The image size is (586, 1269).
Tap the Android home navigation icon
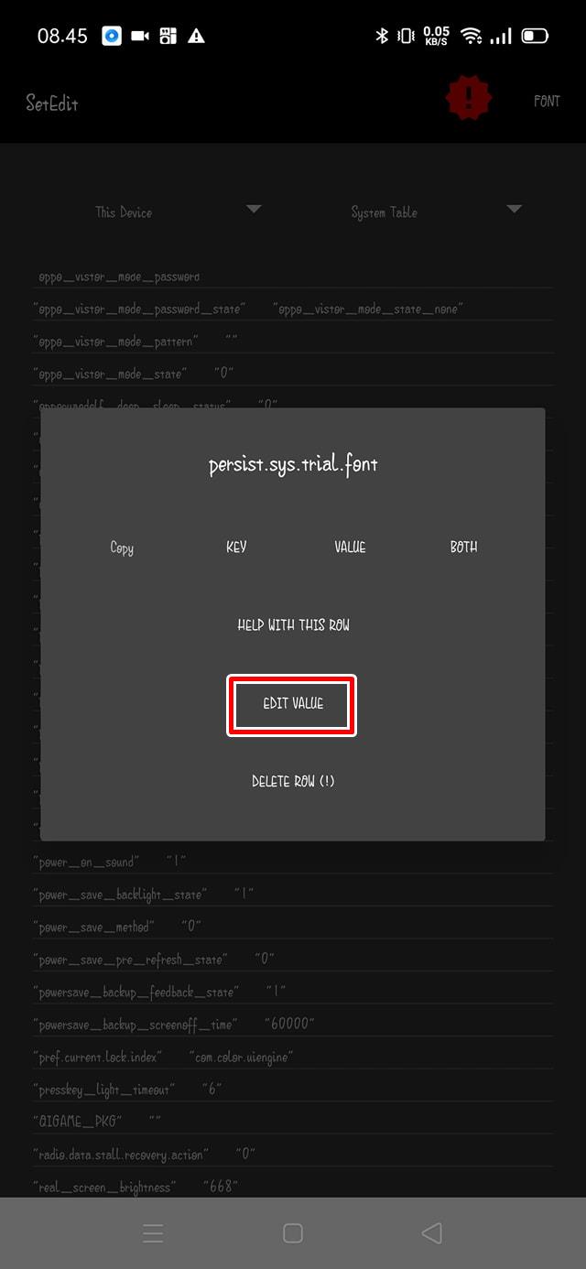click(x=293, y=1232)
